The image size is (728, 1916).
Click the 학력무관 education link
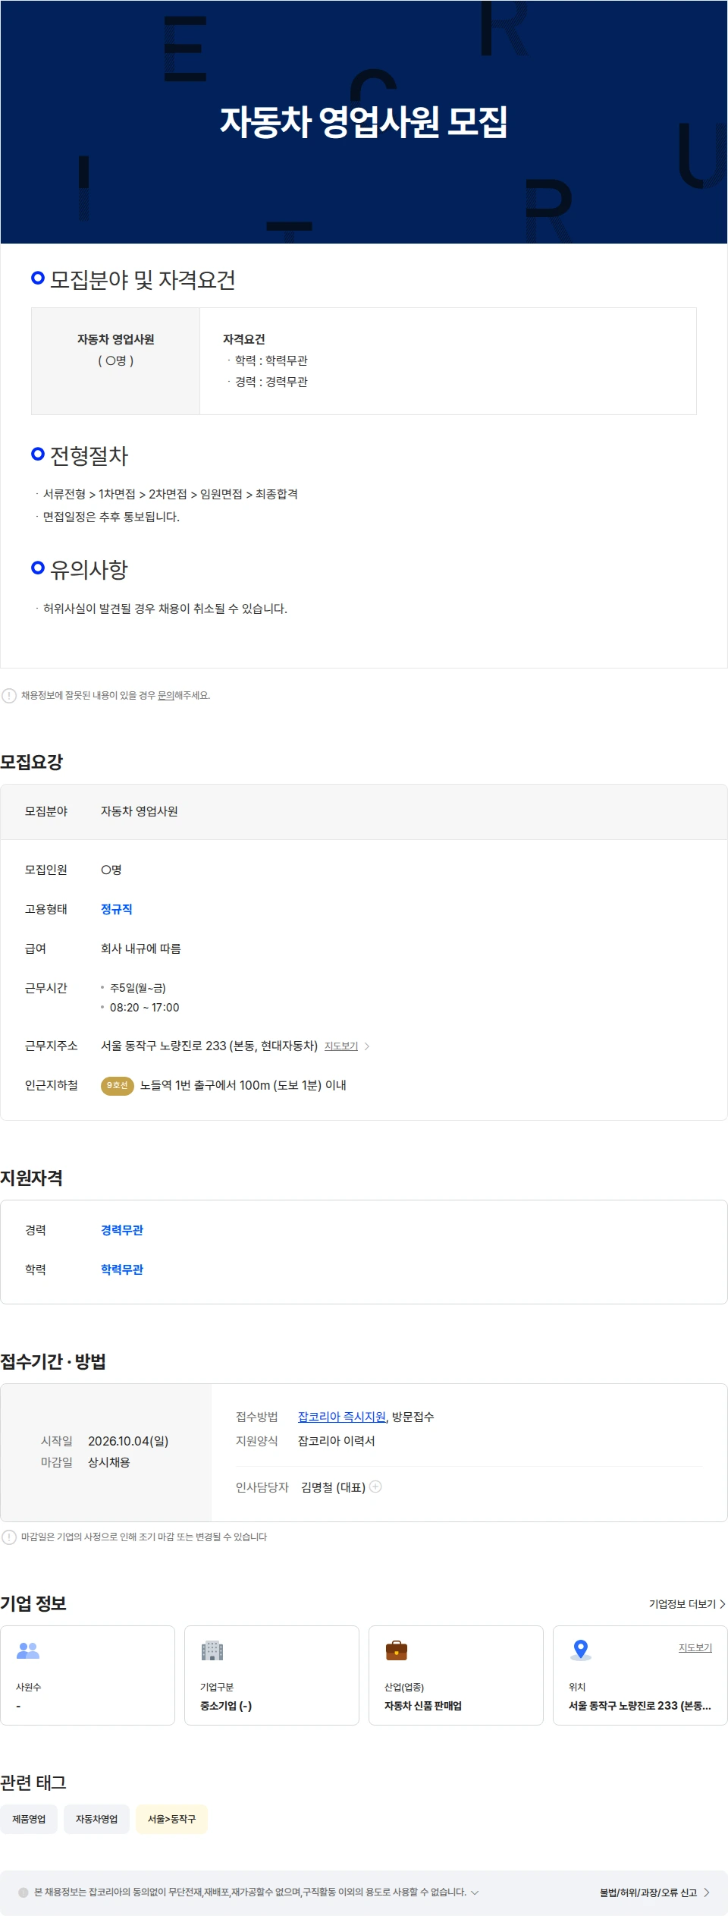coord(122,1269)
